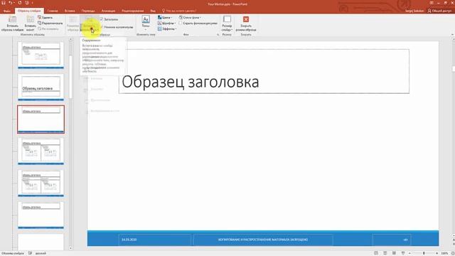Click the Save icon in the quick access toolbar

click(4, 3)
